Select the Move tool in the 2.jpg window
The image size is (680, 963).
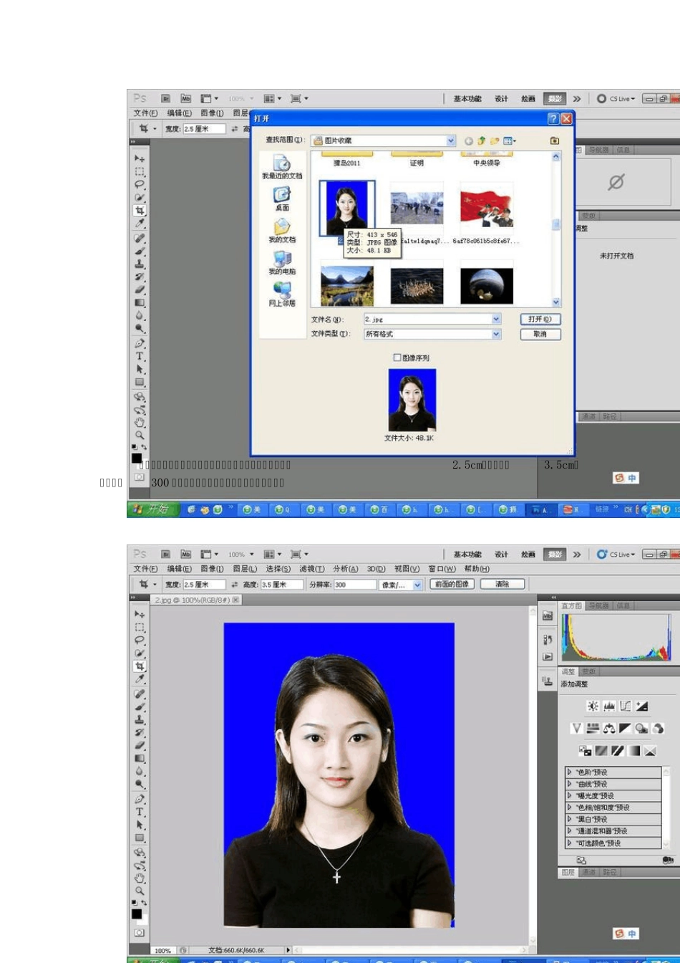(140, 614)
